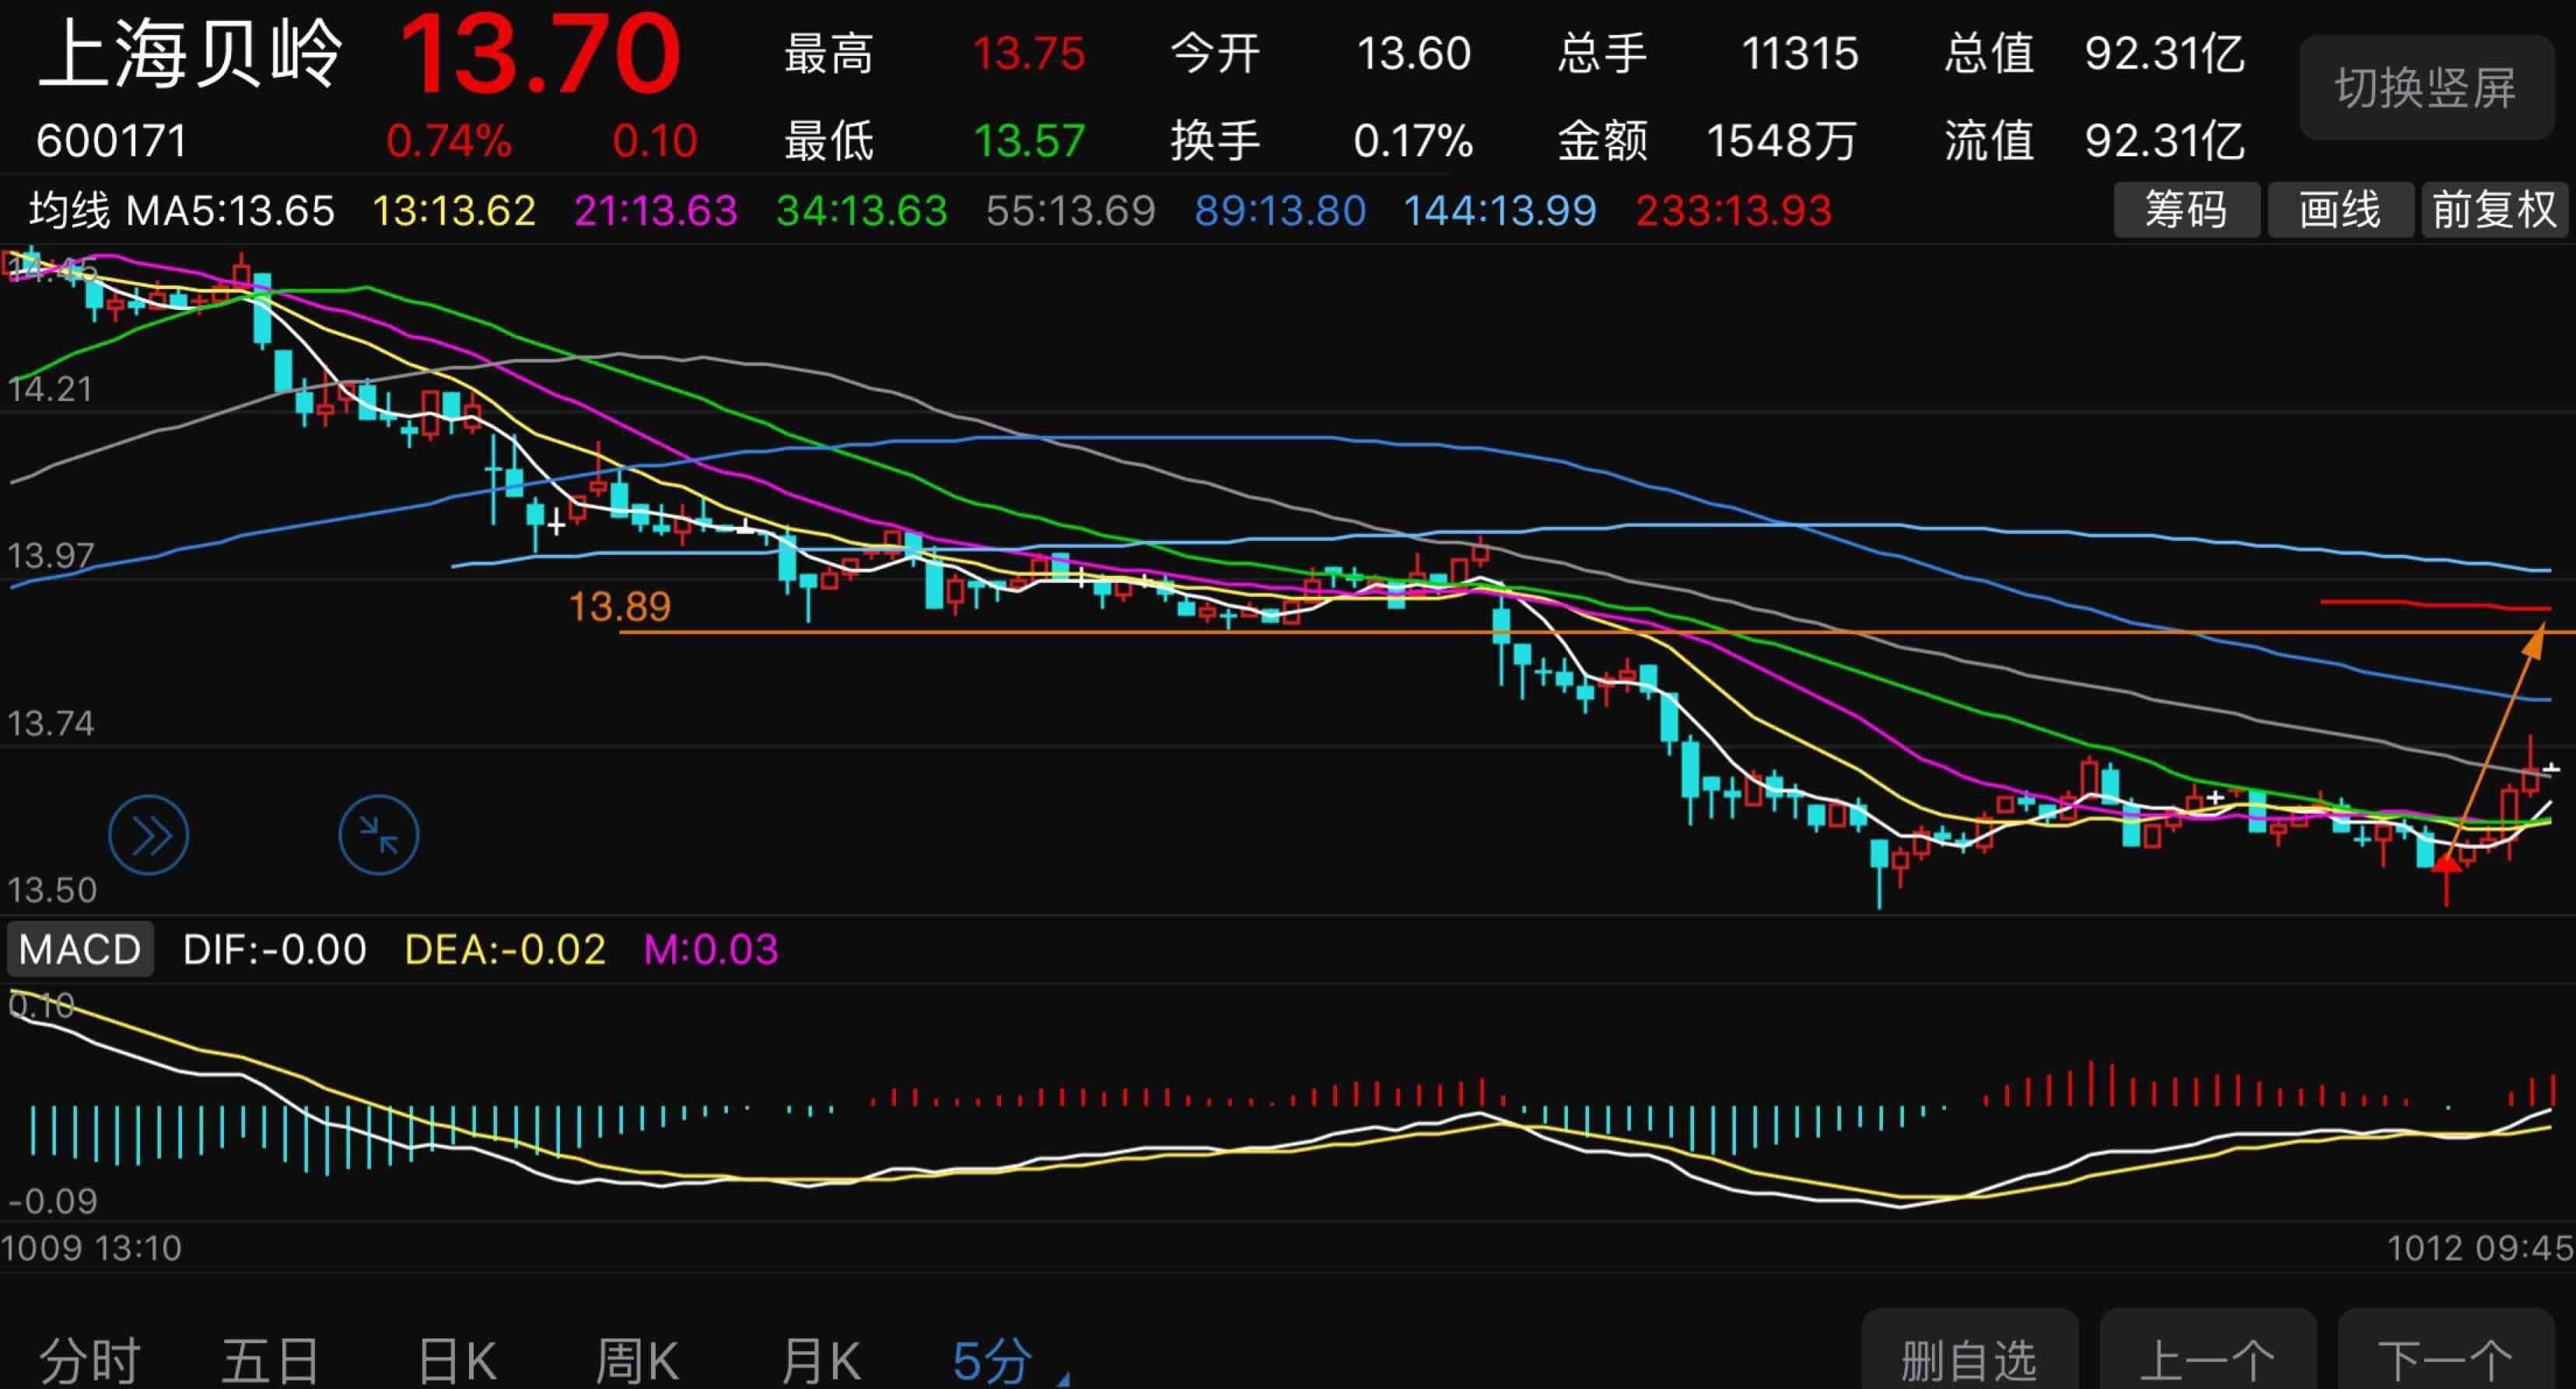Click the blue 89:13.80 moving average value
The height and width of the screenshot is (1389, 2576).
[1280, 211]
